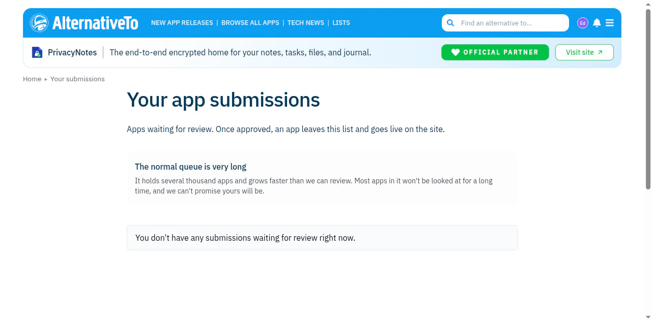Go to Browse All Apps
The height and width of the screenshot is (322, 652).
click(250, 23)
